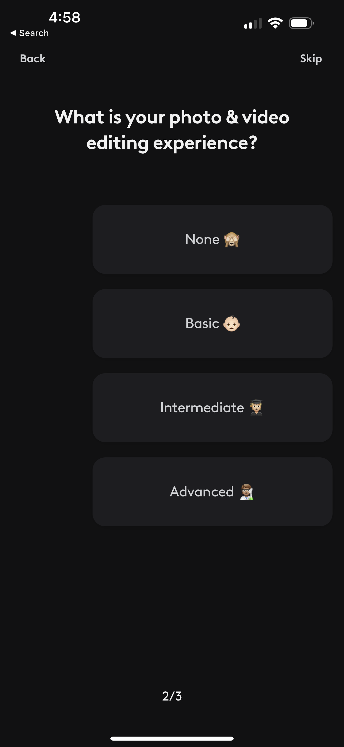Tap the baby face emoji

[x=232, y=324]
